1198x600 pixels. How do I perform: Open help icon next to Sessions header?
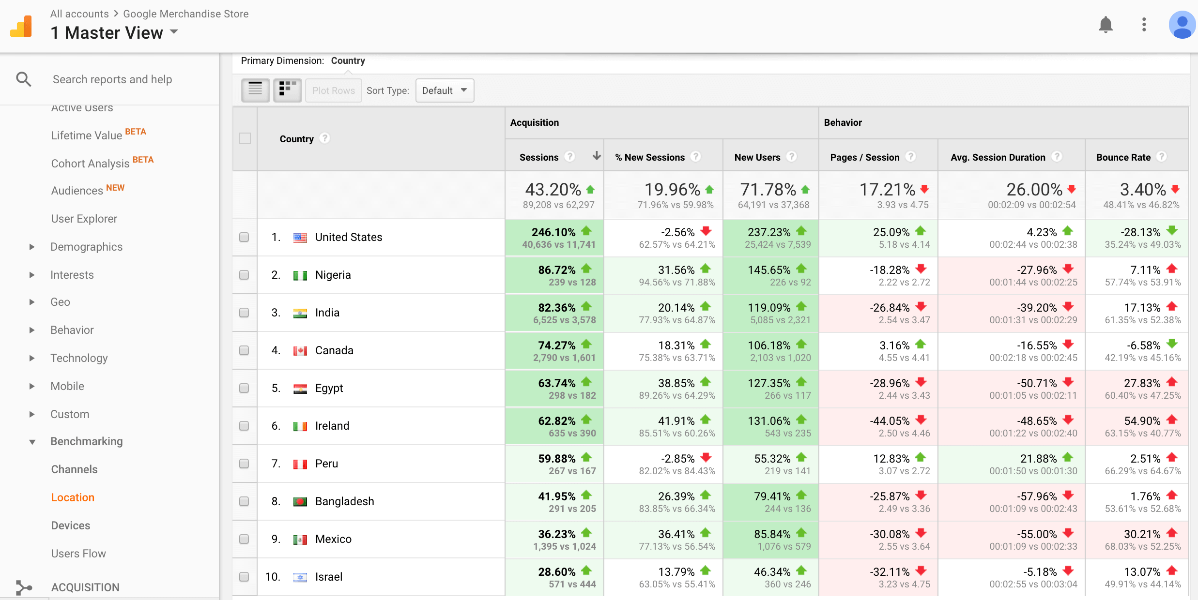pos(570,156)
